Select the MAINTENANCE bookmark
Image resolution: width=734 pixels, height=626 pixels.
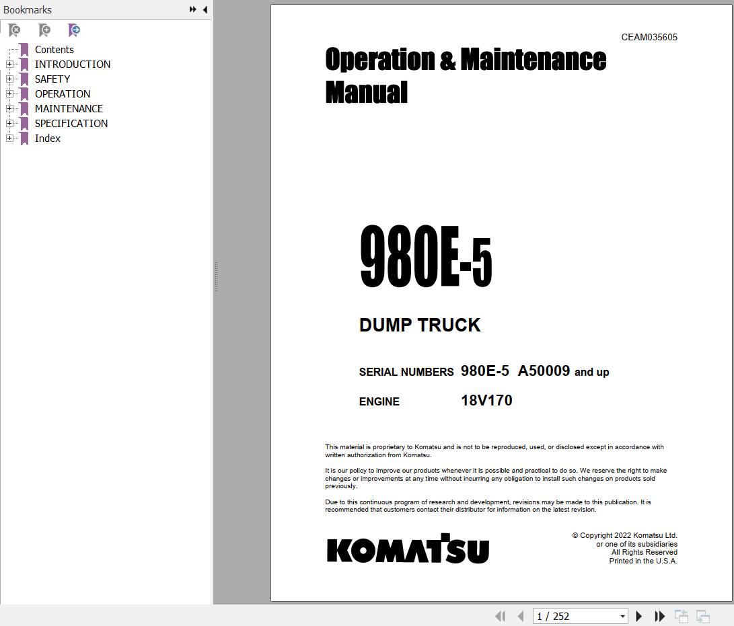pos(69,108)
